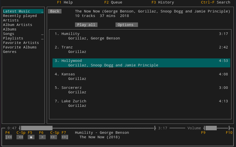Expand the Latest Music ellipsis
This screenshot has width=236, height=147.
click(42, 11)
